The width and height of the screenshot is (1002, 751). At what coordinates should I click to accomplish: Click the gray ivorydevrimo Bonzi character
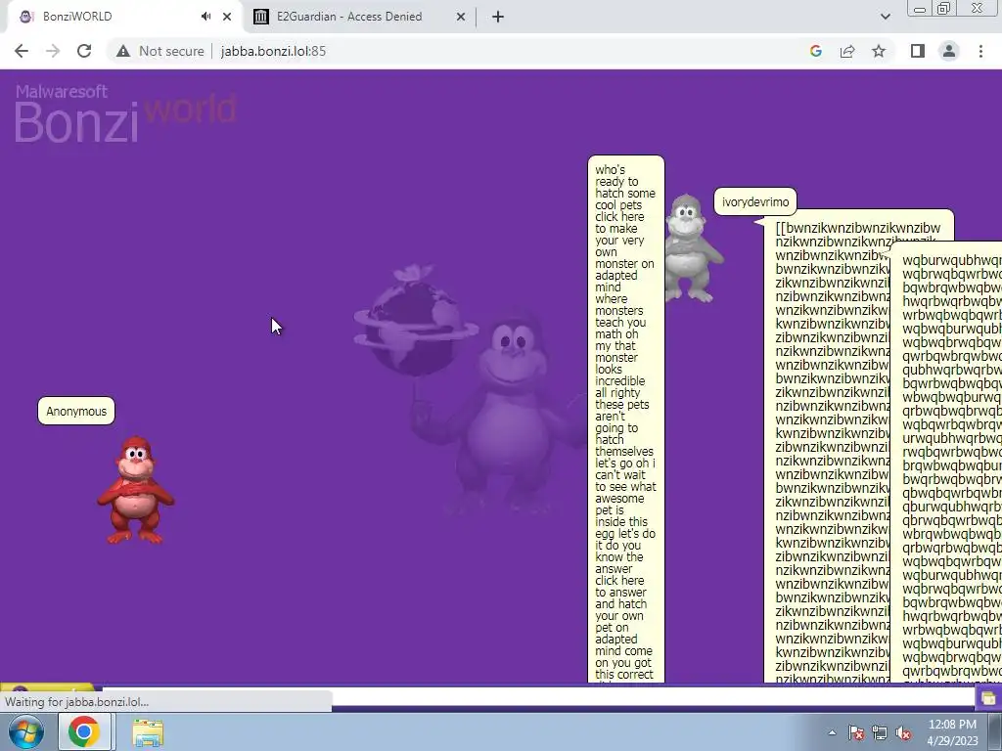coord(694,248)
